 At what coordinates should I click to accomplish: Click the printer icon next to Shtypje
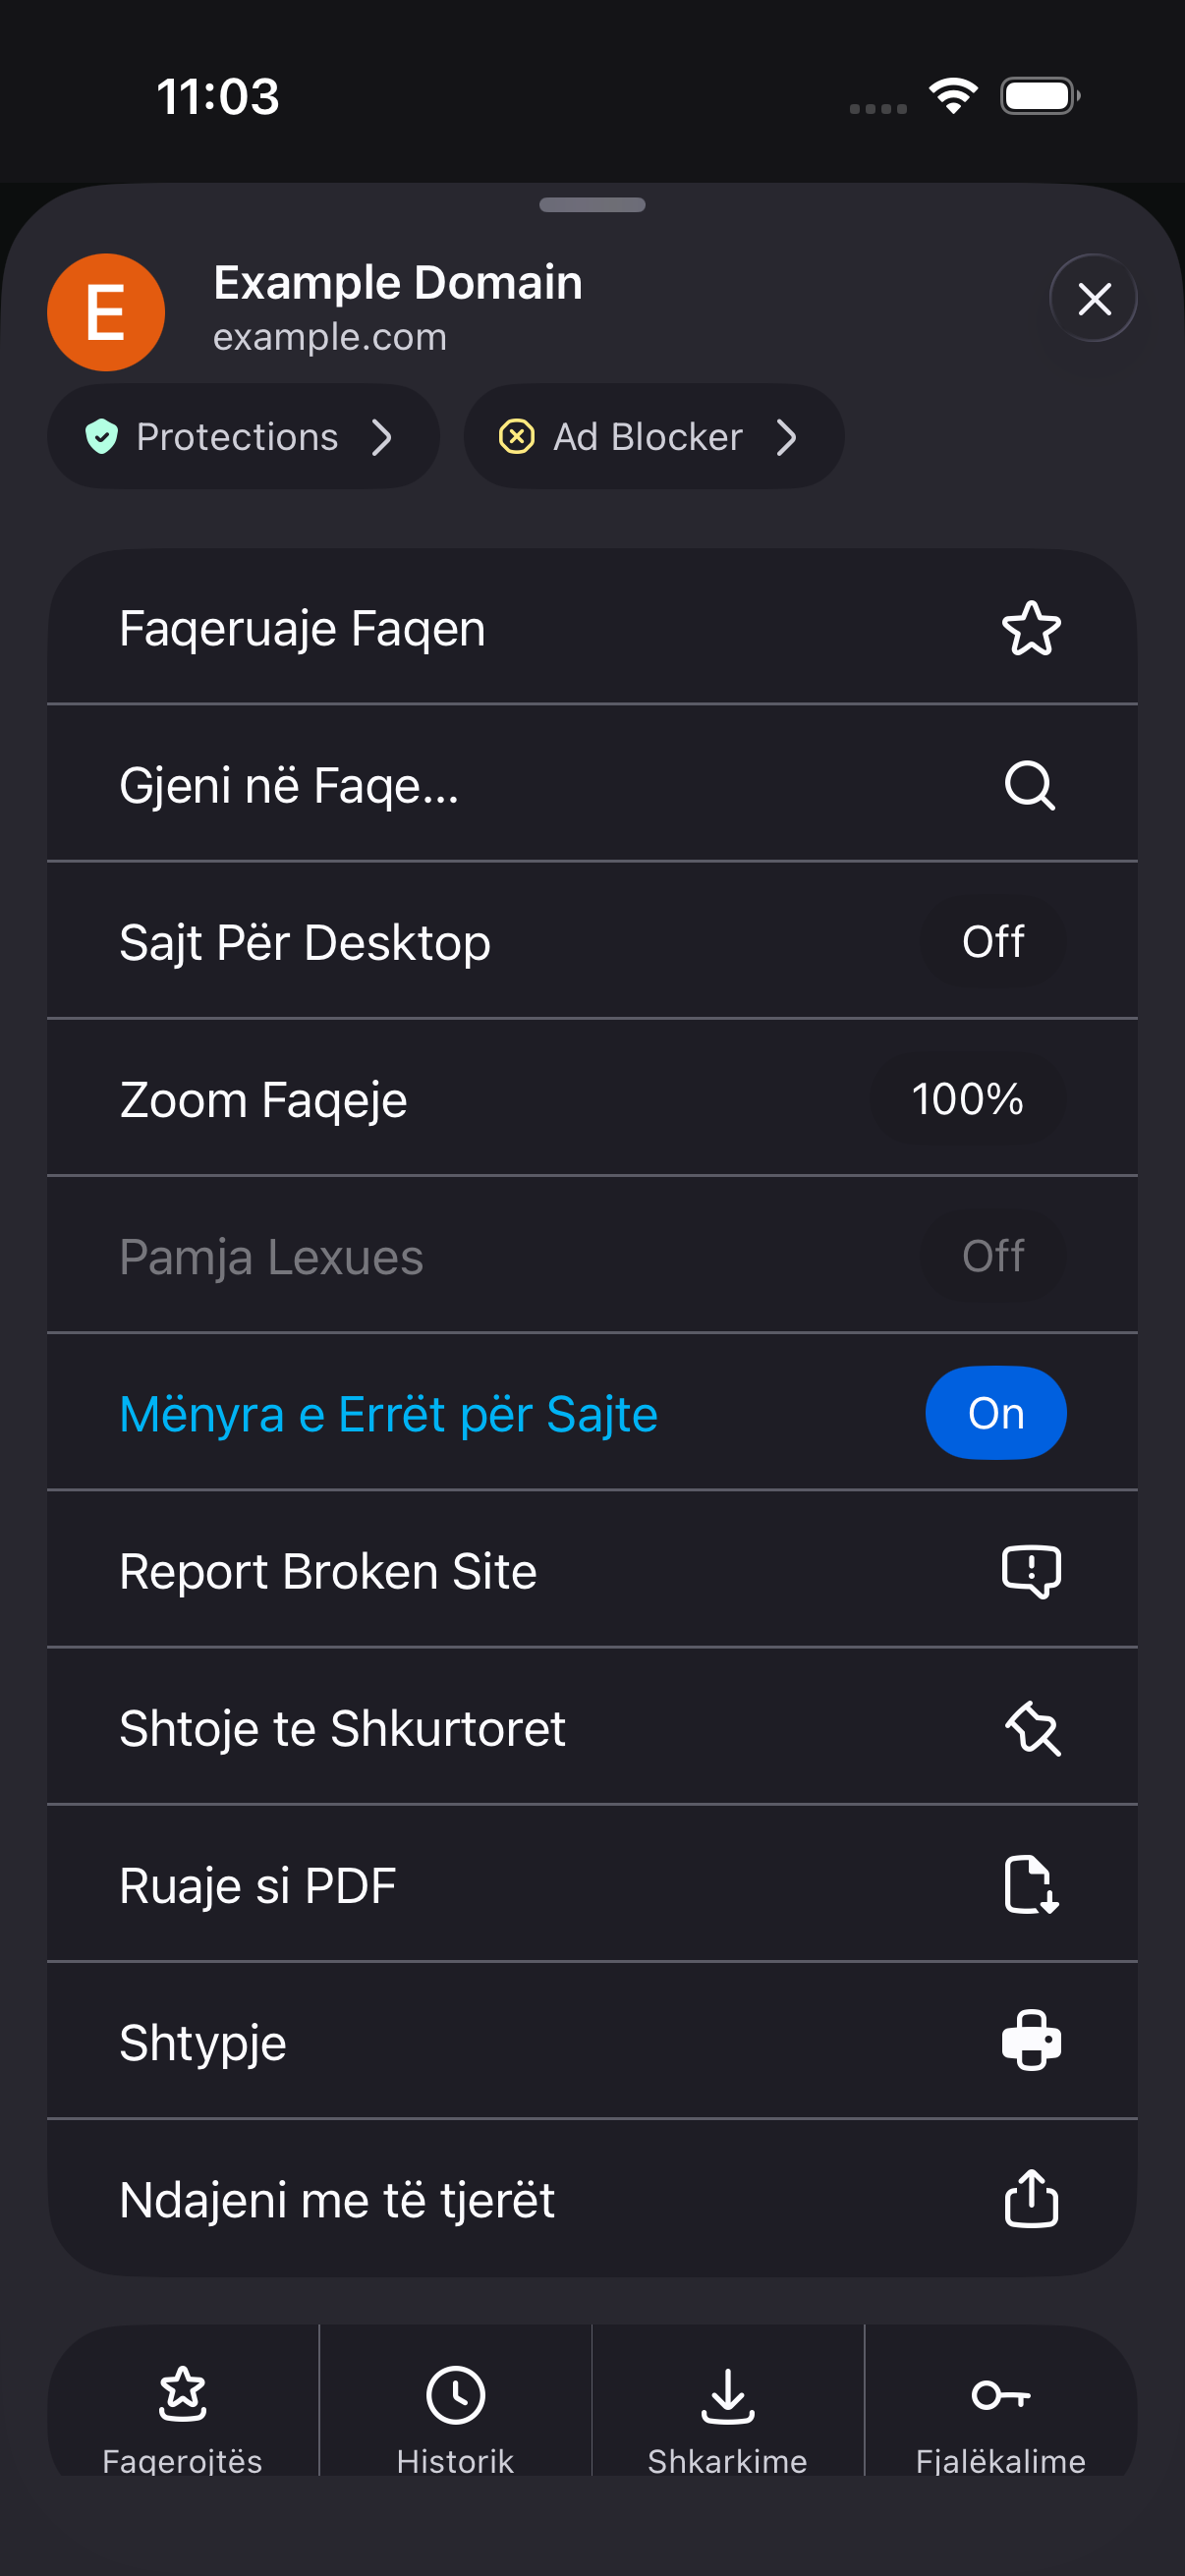coord(1031,2041)
